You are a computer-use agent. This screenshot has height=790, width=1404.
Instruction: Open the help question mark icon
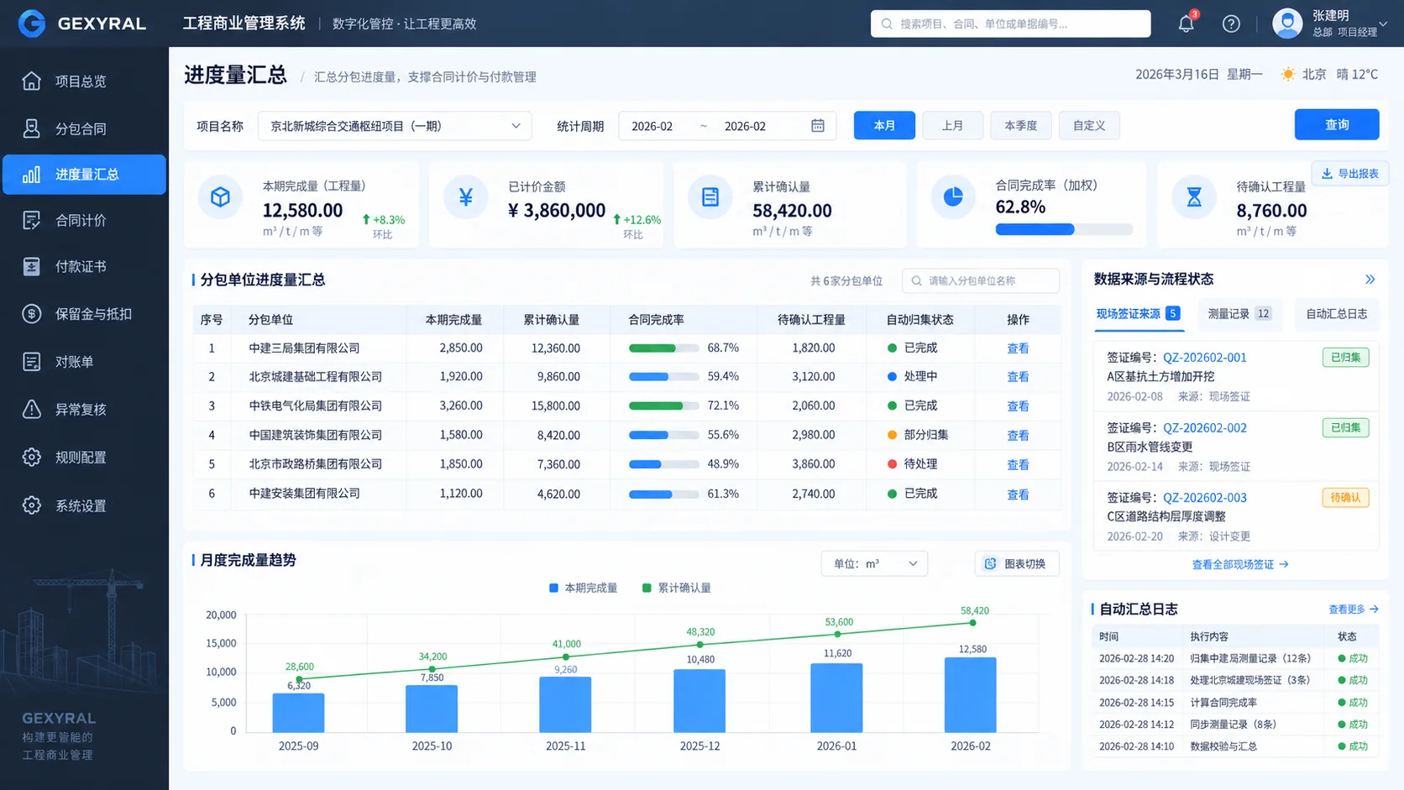(1231, 24)
